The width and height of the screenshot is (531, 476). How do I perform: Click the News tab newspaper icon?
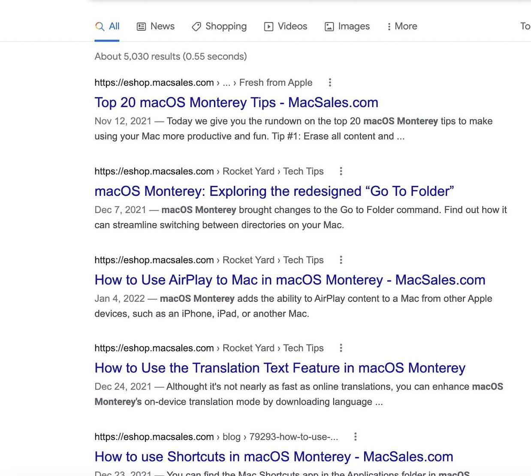[141, 27]
